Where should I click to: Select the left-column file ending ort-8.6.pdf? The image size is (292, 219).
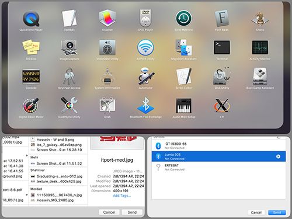click(x=12, y=190)
